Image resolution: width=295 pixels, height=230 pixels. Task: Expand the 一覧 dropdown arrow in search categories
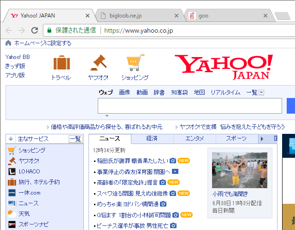(x=261, y=92)
